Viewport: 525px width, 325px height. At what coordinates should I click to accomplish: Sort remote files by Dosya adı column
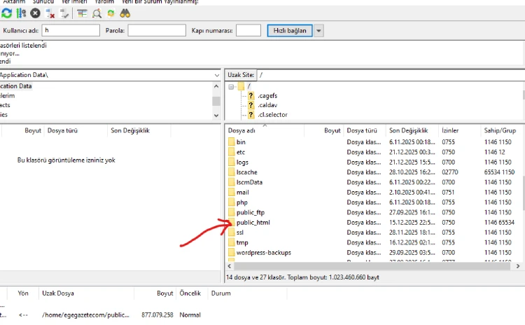(x=265, y=131)
